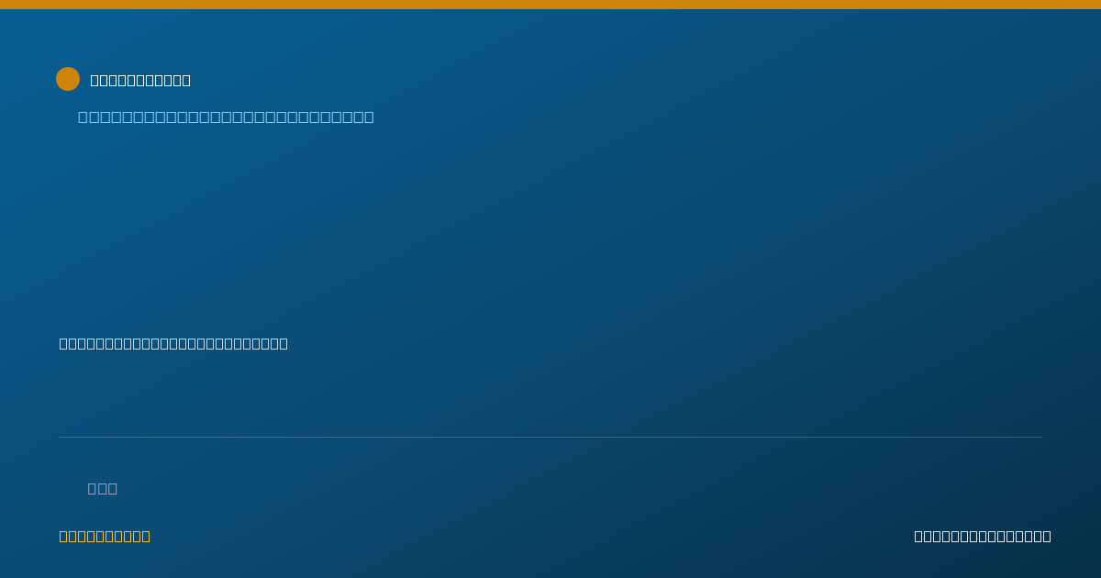
Task: Click the white footer text on the right
Action: coord(983,536)
